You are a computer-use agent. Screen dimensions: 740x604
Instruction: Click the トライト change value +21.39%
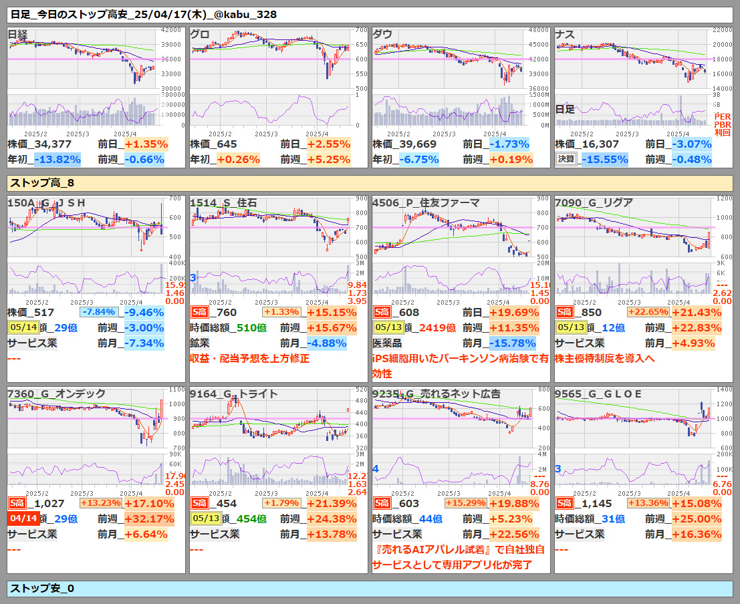coord(332,504)
